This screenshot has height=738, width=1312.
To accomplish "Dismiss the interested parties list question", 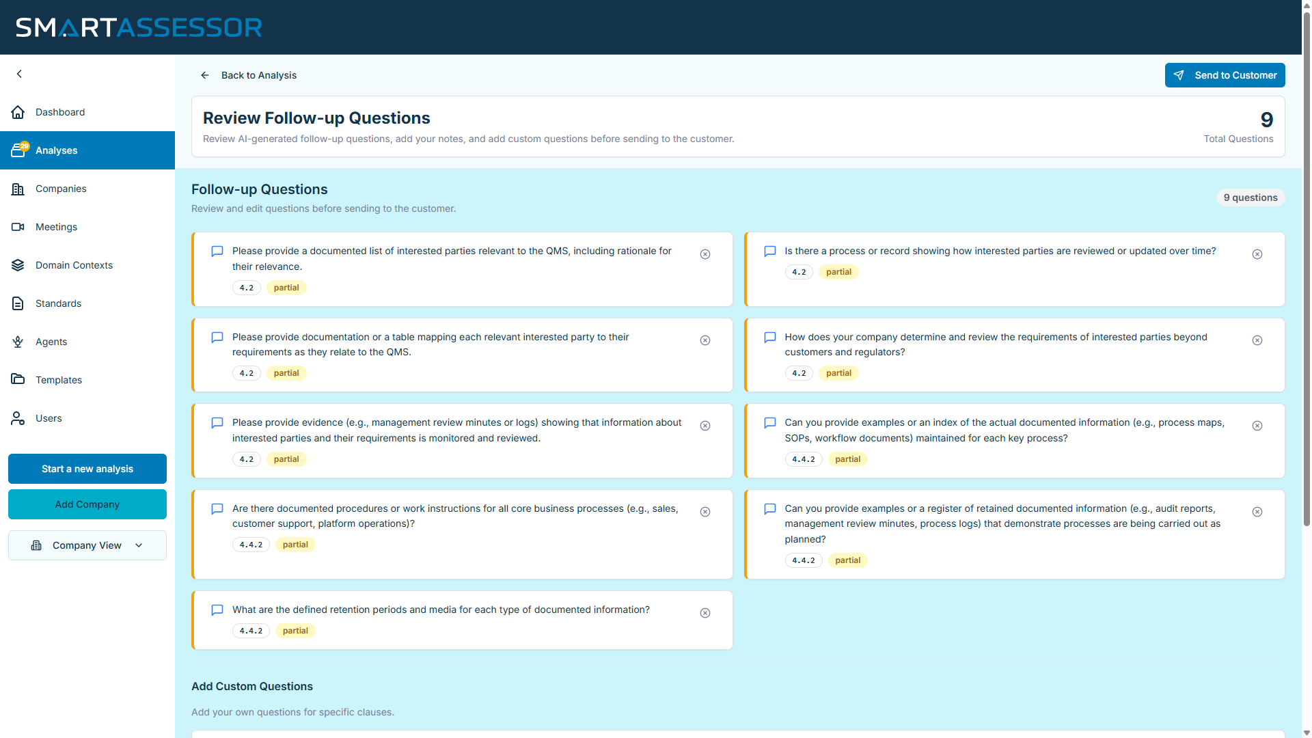I will [705, 254].
